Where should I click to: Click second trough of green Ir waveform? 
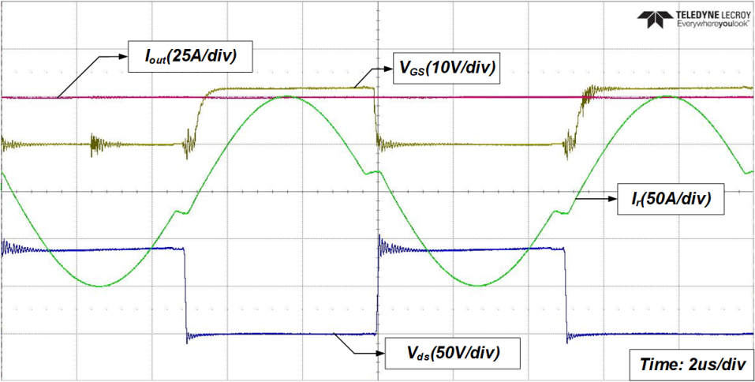pyautogui.click(x=477, y=285)
